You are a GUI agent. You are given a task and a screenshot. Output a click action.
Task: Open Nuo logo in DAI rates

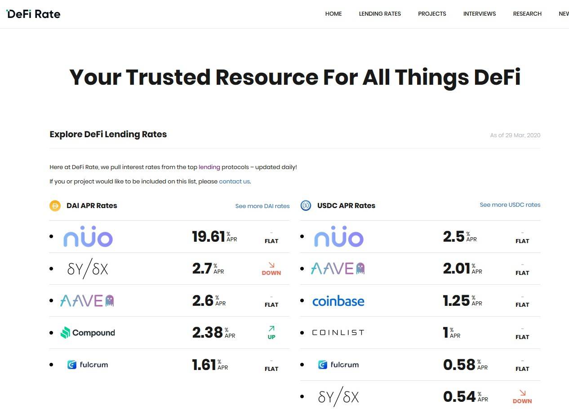coord(88,237)
